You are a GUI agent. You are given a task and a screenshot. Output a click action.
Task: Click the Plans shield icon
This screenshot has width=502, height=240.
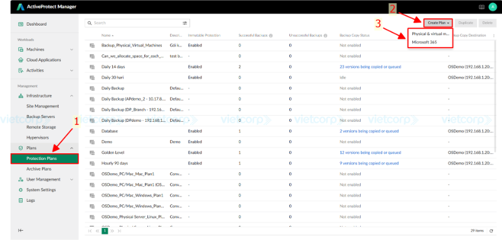pos(21,148)
